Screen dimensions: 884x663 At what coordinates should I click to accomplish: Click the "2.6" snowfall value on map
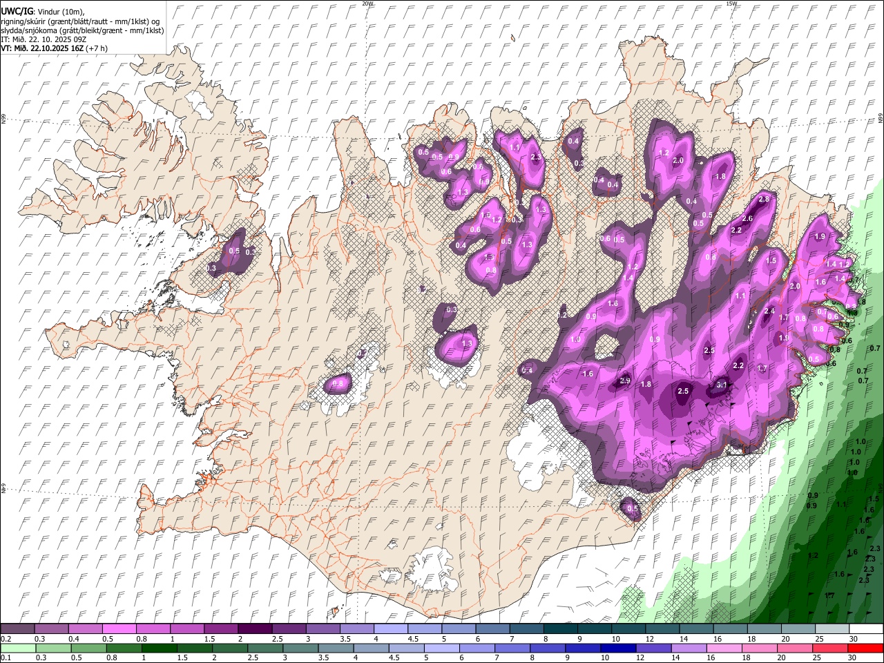tap(747, 219)
